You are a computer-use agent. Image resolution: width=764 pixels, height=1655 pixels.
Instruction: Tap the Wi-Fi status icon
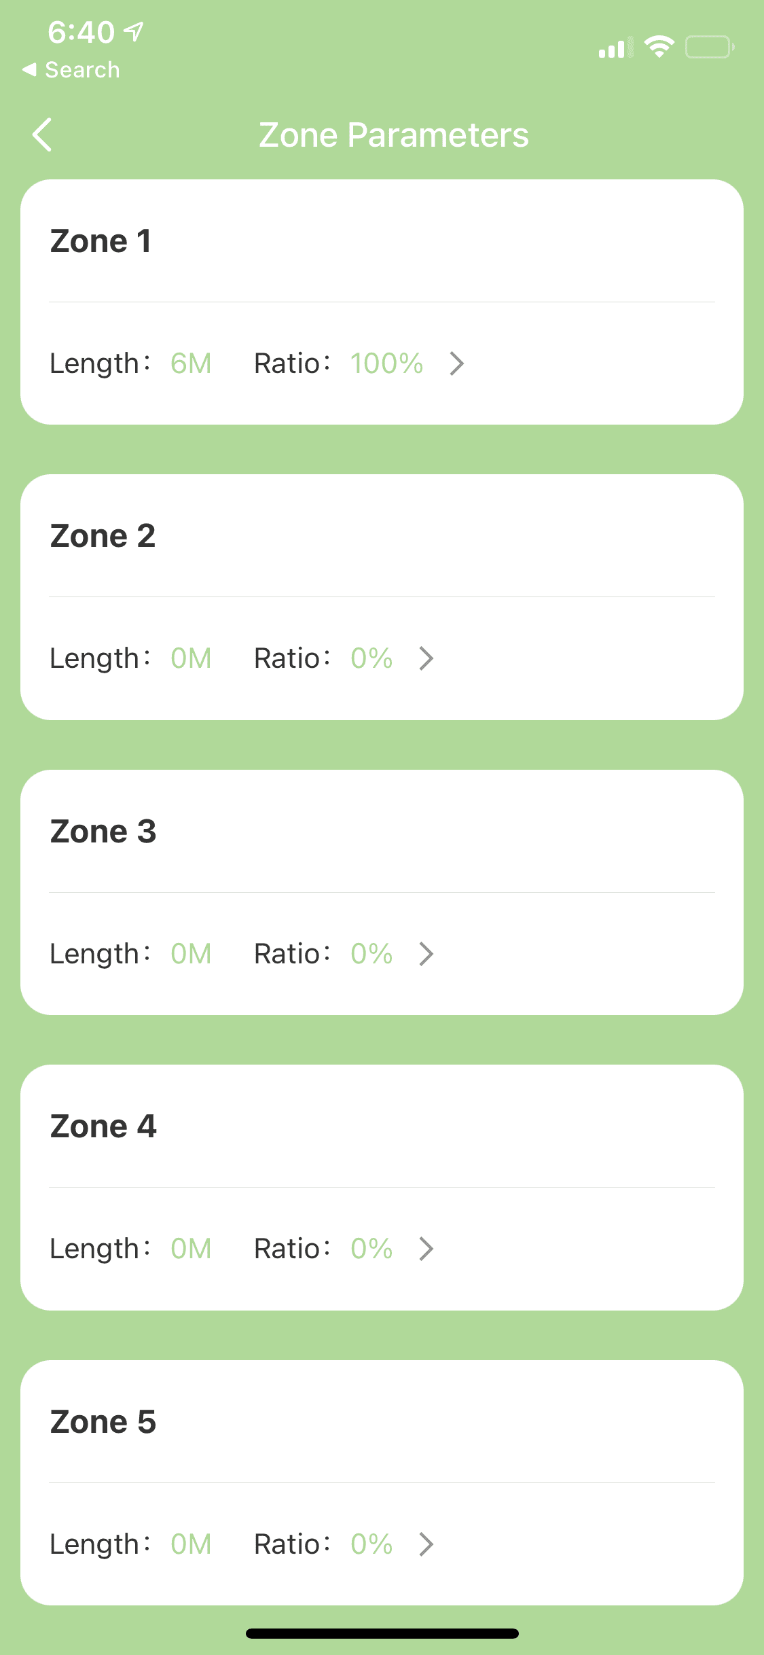point(659,47)
